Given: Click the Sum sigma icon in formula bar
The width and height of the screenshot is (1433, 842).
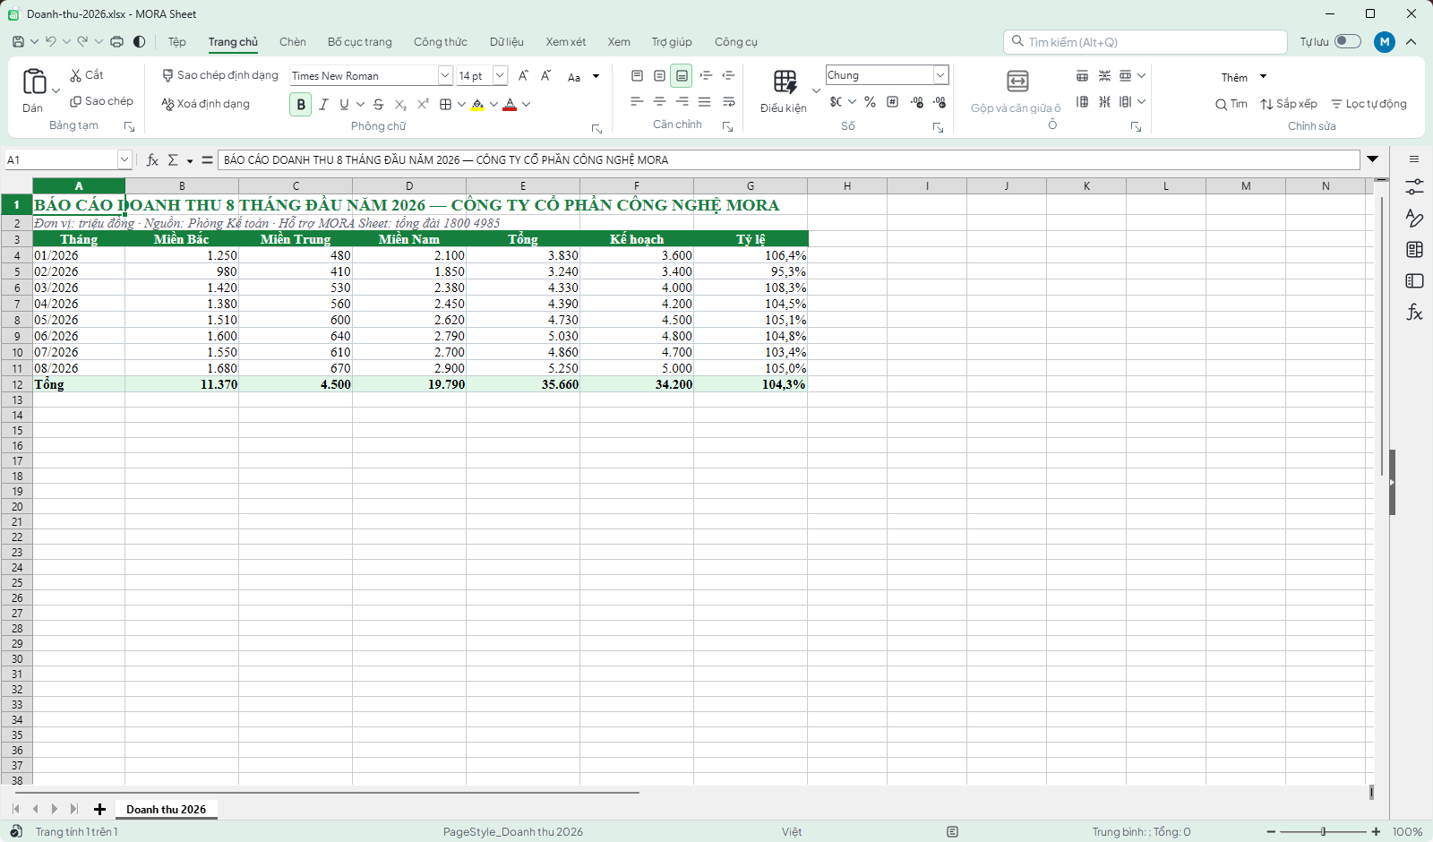Looking at the screenshot, I should (173, 160).
